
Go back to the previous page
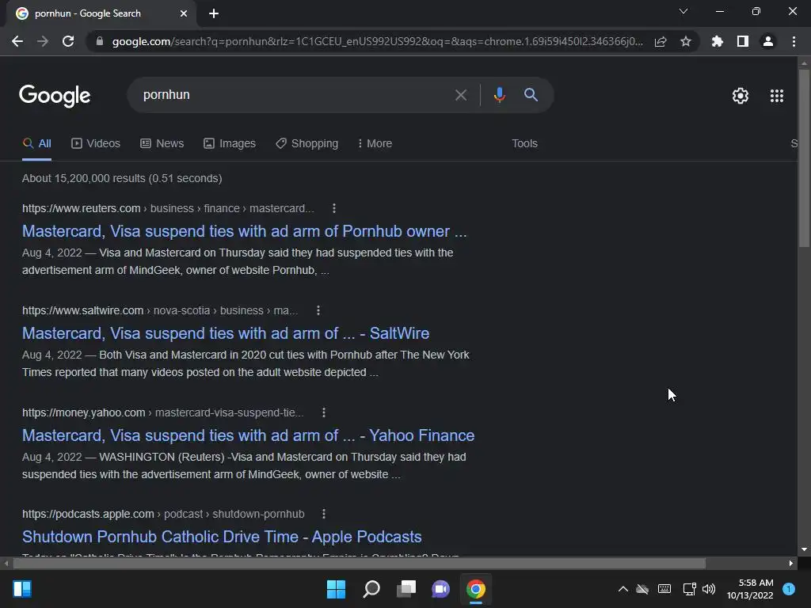click(x=17, y=41)
